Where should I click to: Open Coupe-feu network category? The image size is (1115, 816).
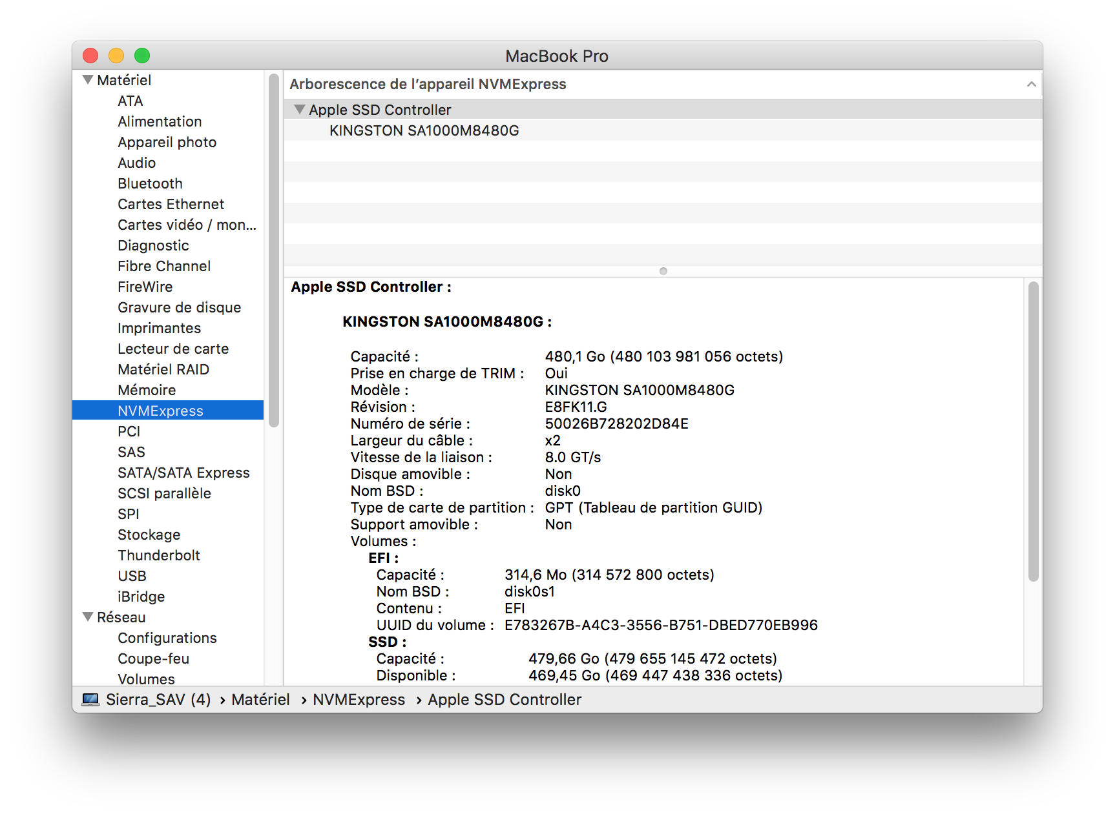pos(153,658)
